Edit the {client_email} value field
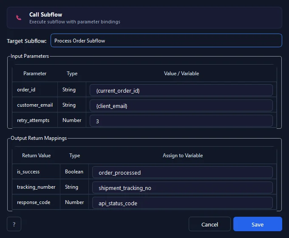This screenshot has height=238, width=289. click(x=181, y=106)
